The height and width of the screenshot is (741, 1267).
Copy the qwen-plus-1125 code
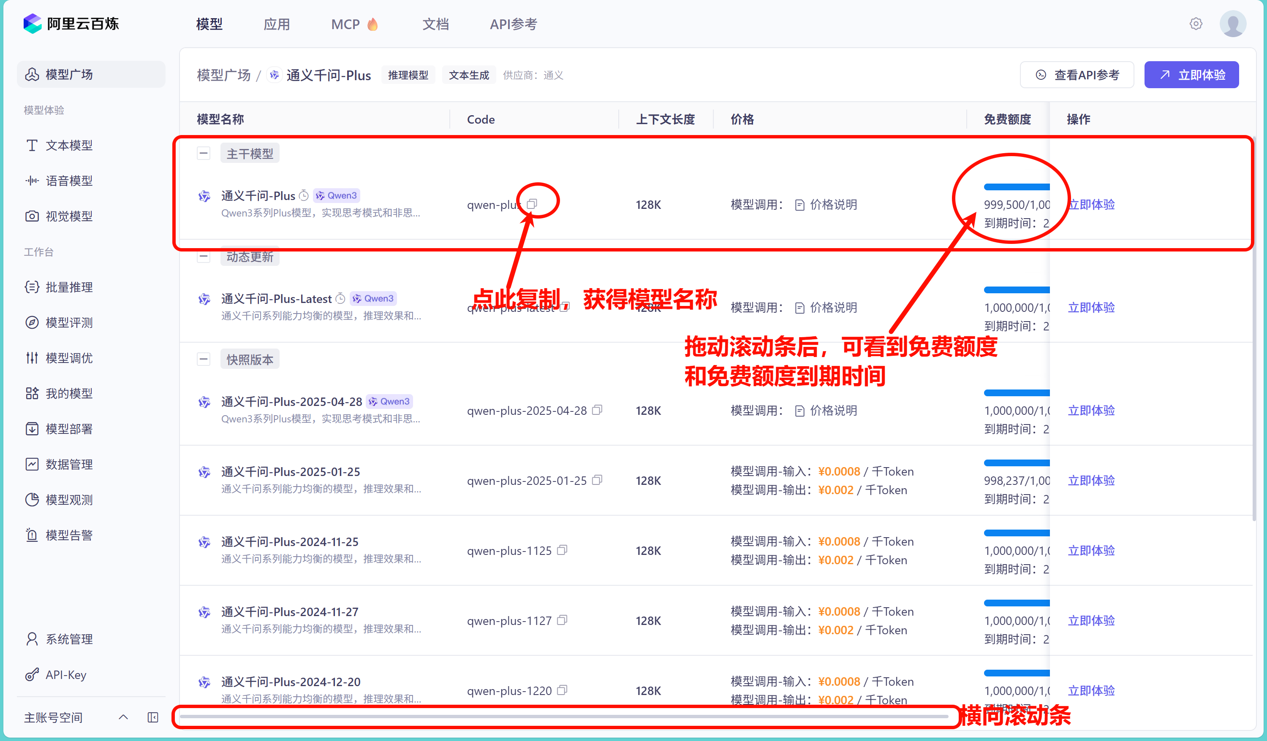(562, 551)
